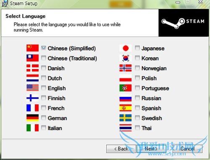210x160 pixels.
Task: Check the Swedish checkbox
Action: pyautogui.click(x=137, y=118)
